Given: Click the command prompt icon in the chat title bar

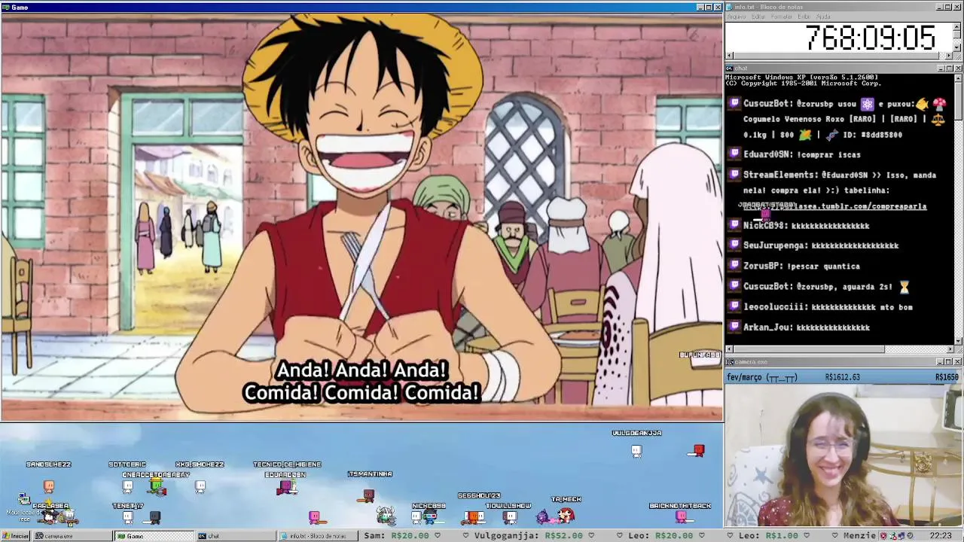Looking at the screenshot, I should [x=730, y=69].
